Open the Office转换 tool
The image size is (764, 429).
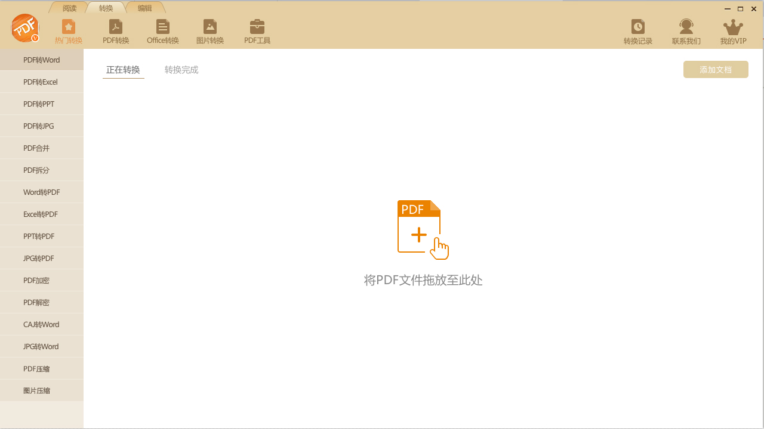pos(162,31)
